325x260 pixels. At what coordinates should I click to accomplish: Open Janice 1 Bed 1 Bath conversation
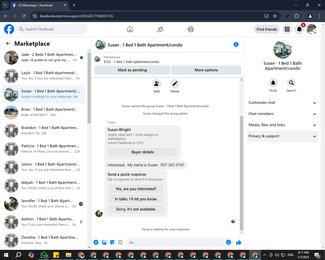pos(44,167)
